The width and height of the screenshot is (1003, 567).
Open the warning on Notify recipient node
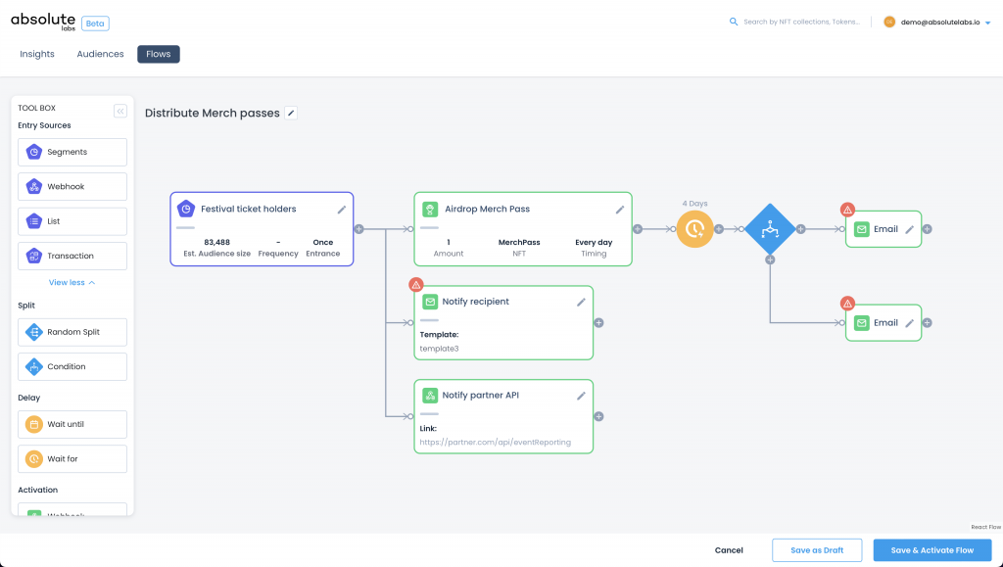(415, 284)
